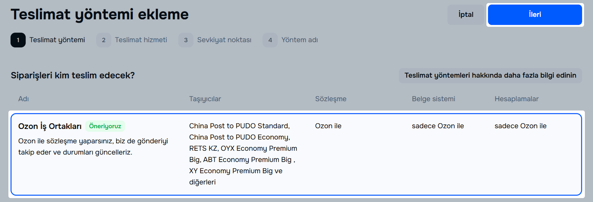Click the Siparişleri kim teslim edecek? heading

pos(73,75)
